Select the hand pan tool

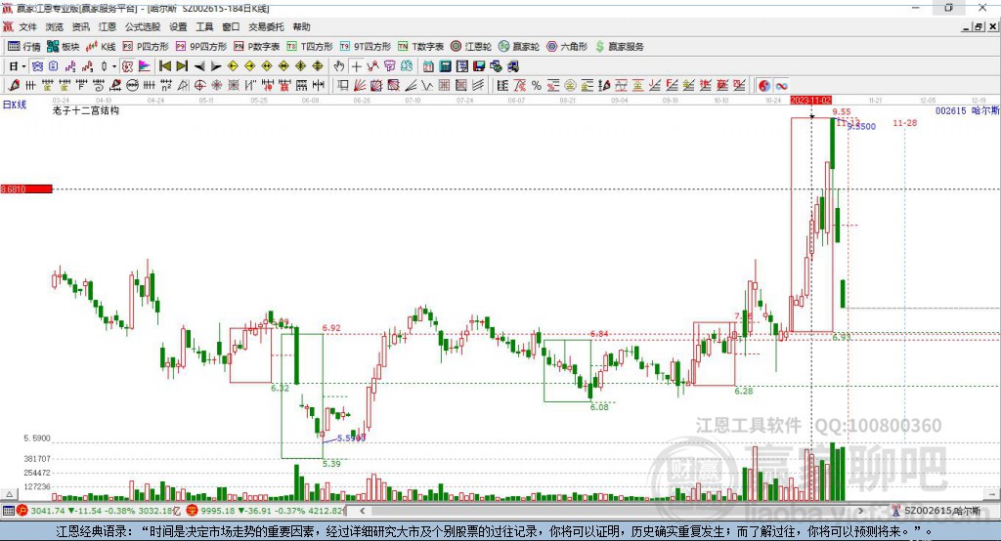[x=339, y=66]
